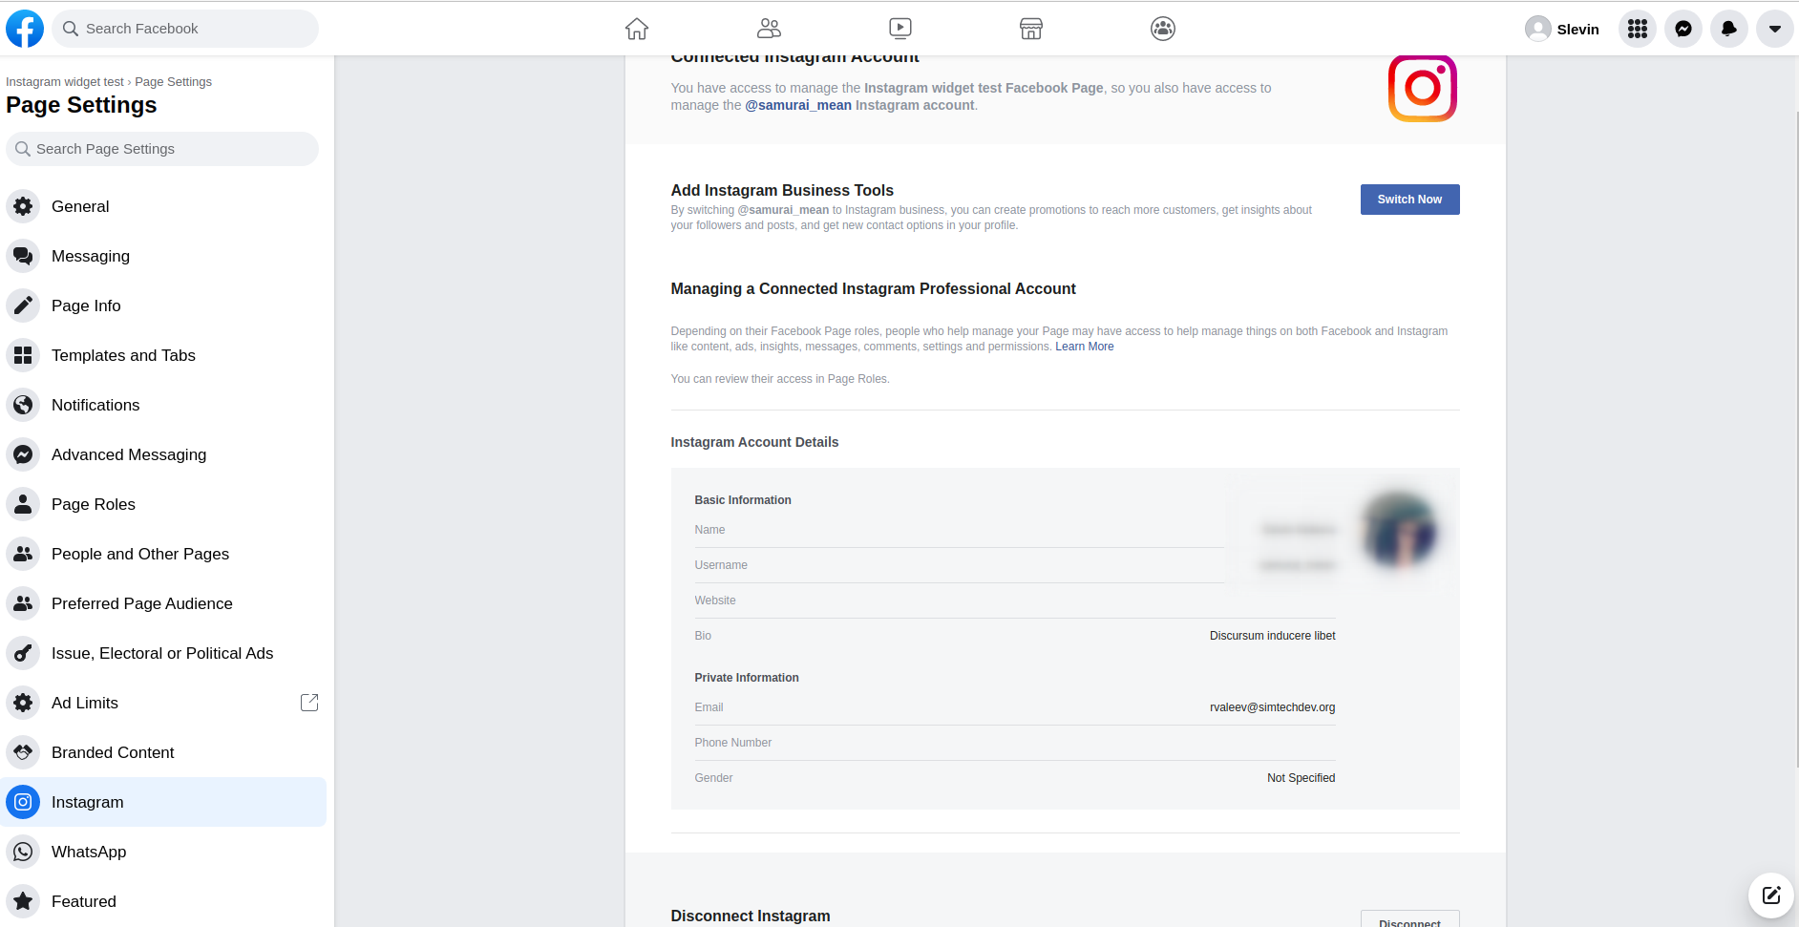Click the People and Other Pages icon
The width and height of the screenshot is (1799, 927).
[23, 554]
